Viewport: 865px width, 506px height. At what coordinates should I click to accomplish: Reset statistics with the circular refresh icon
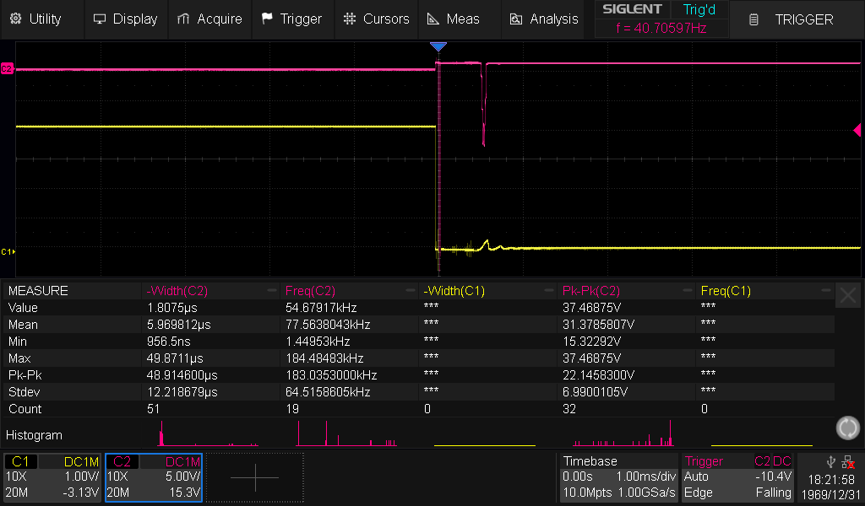click(847, 428)
